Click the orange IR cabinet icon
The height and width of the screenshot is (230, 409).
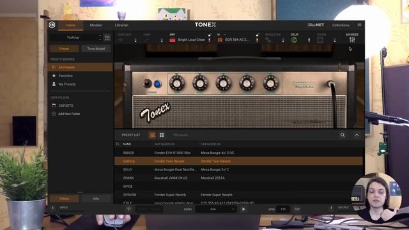coord(220,40)
